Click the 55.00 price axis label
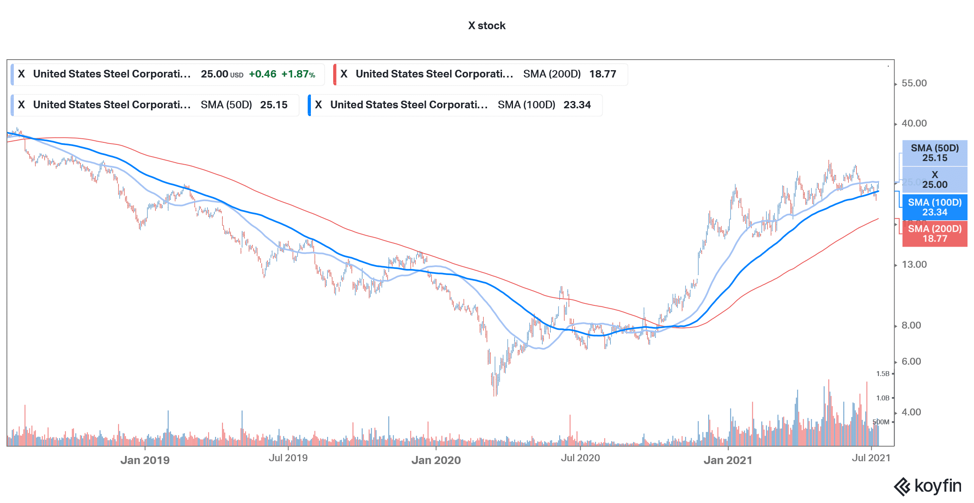Image resolution: width=974 pixels, height=503 pixels. (x=914, y=83)
